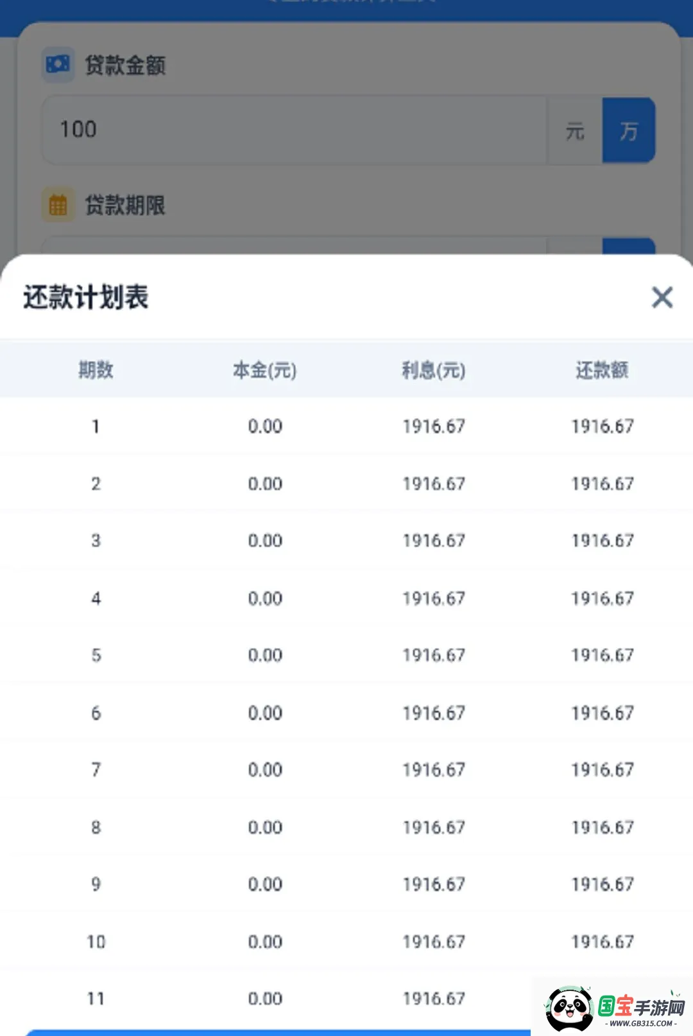The width and height of the screenshot is (693, 1036).
Task: Click interest 1916.67 in period 7 row
Action: 434,769
